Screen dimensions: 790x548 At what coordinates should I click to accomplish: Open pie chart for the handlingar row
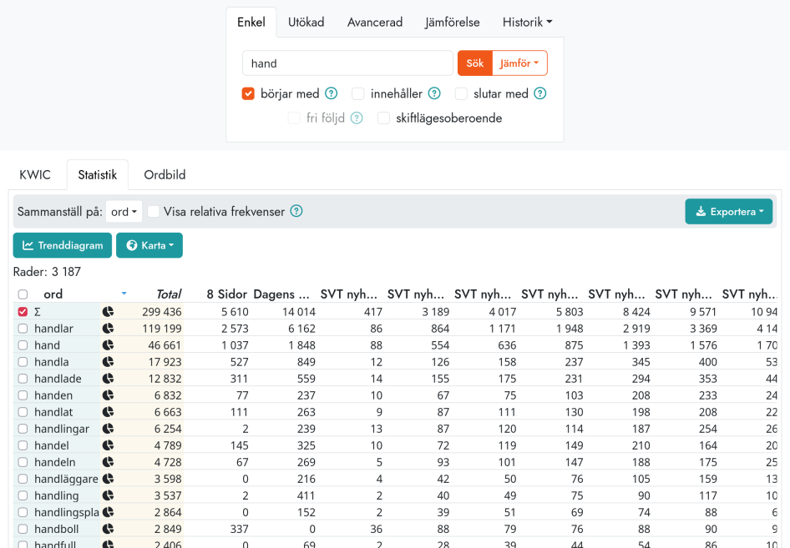click(x=108, y=429)
